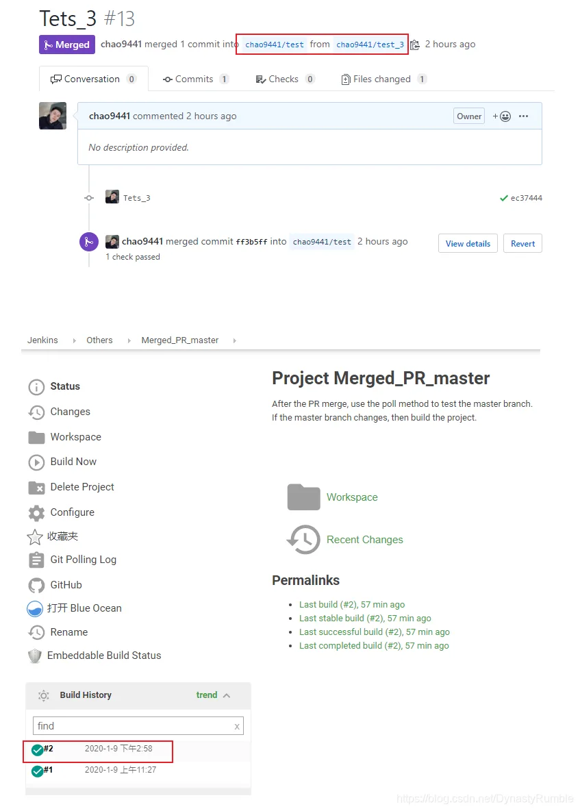Open the chao9441/test_3 head branch link
Screen dimensions: 580x811
click(370, 45)
